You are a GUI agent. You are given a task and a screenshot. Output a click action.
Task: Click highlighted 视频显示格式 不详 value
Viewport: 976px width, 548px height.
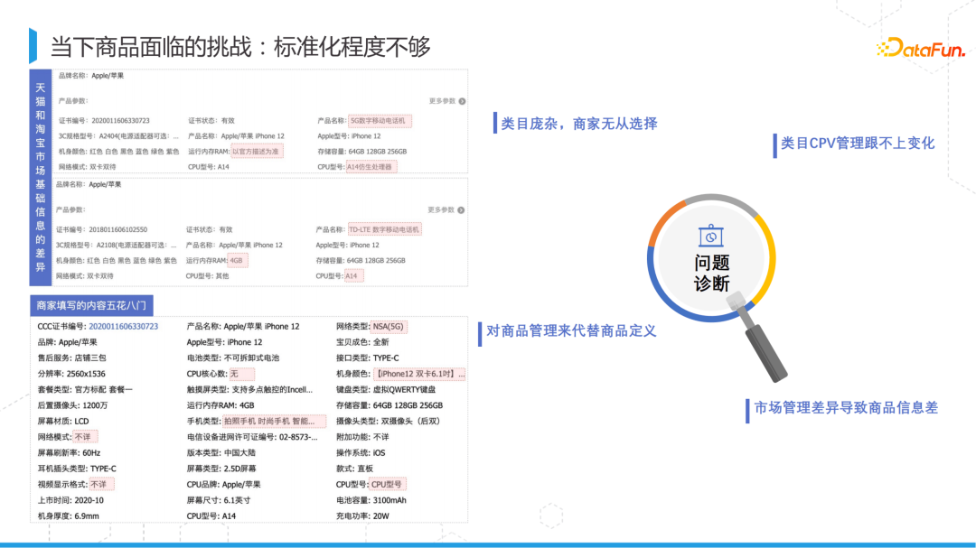pos(101,485)
